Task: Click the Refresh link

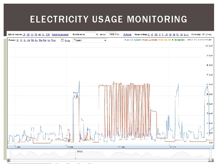Action: (127, 34)
